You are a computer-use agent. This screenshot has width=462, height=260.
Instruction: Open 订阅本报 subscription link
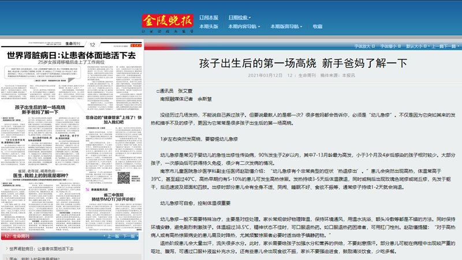coord(208,17)
